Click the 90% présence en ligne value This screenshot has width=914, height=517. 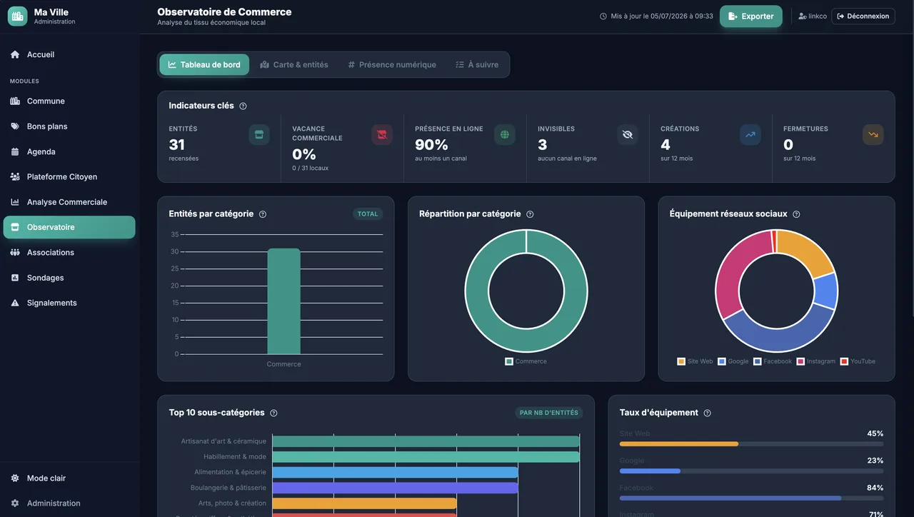pos(431,145)
